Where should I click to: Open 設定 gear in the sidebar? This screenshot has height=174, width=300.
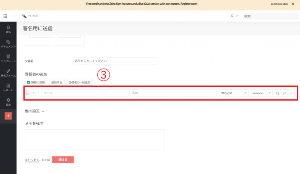tap(8, 102)
